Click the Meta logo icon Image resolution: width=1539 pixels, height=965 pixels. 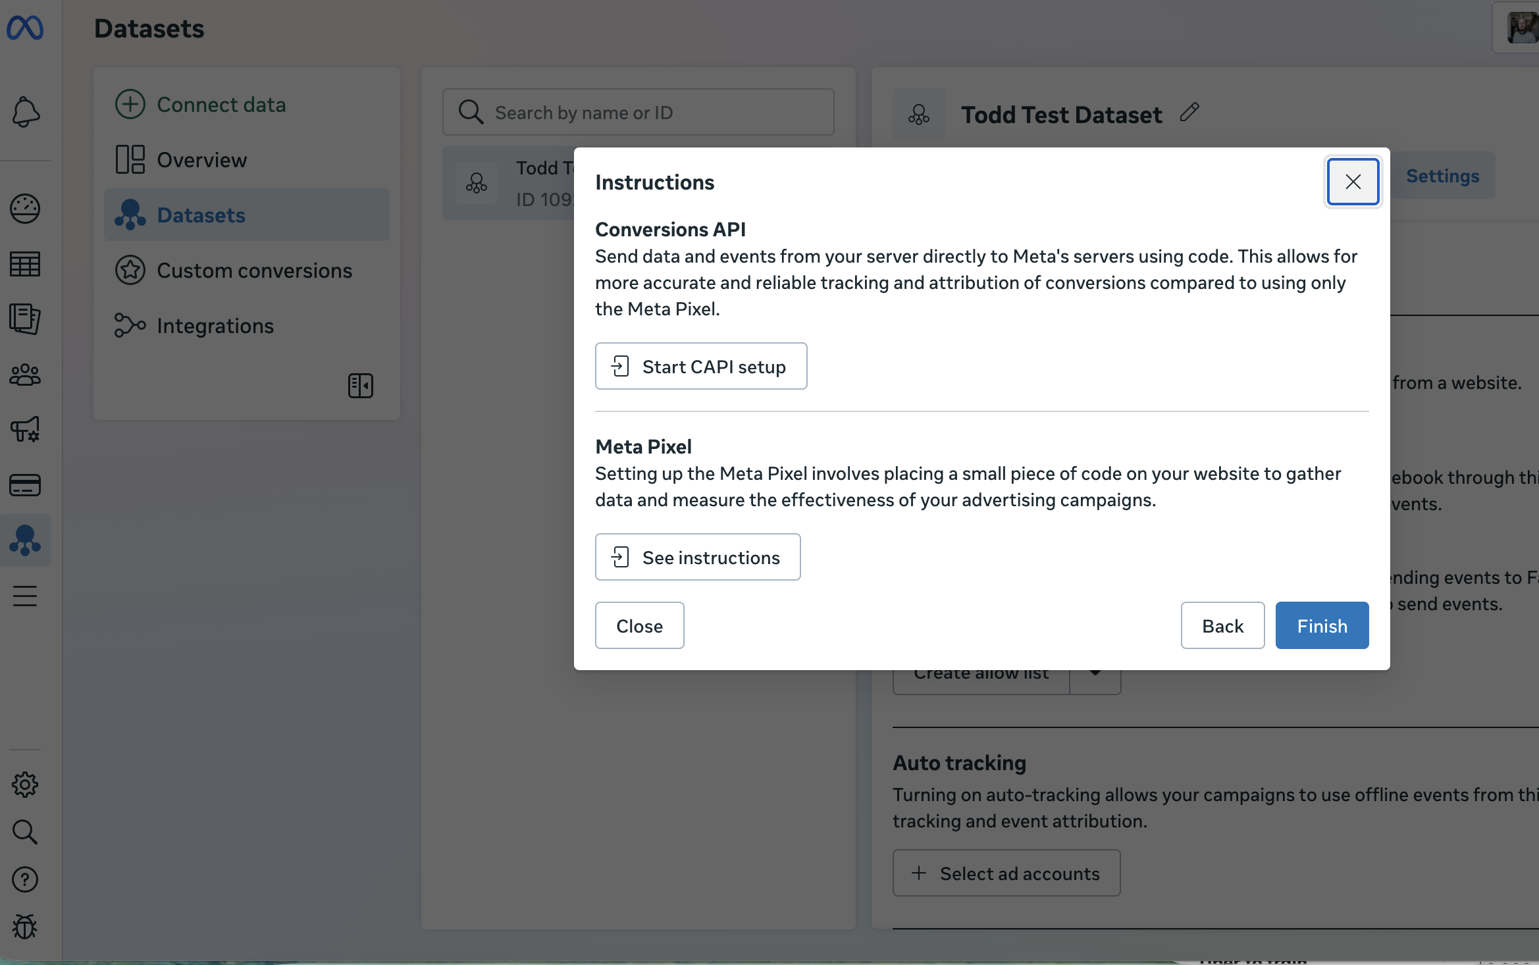click(x=25, y=28)
